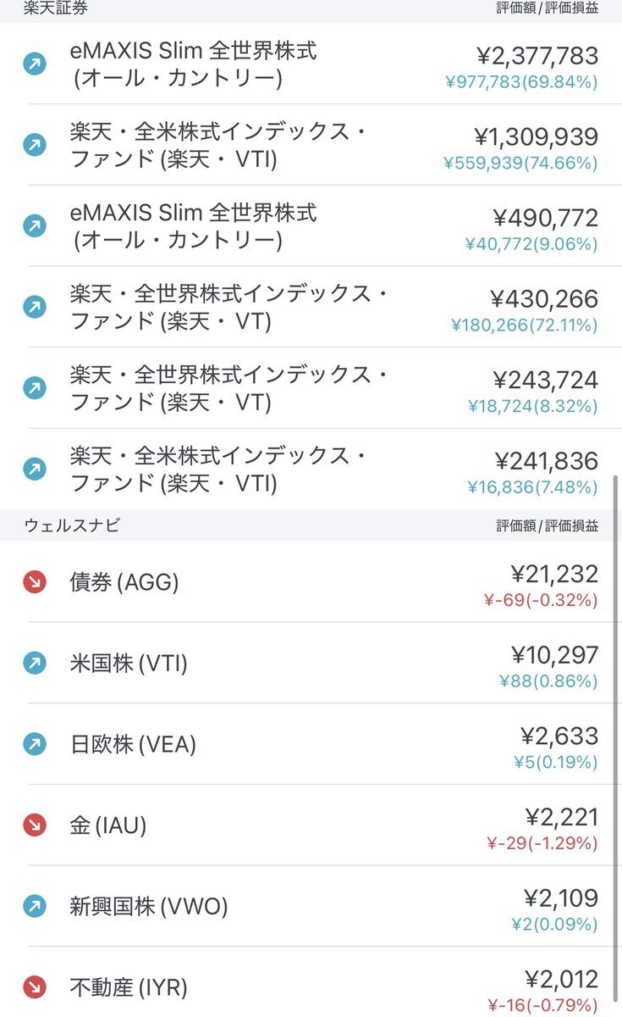Viewport: 622px width, 1017px height.
Task: Open the eMAXIS Slim fund valued ¥490,772
Action: pyautogui.click(x=311, y=226)
